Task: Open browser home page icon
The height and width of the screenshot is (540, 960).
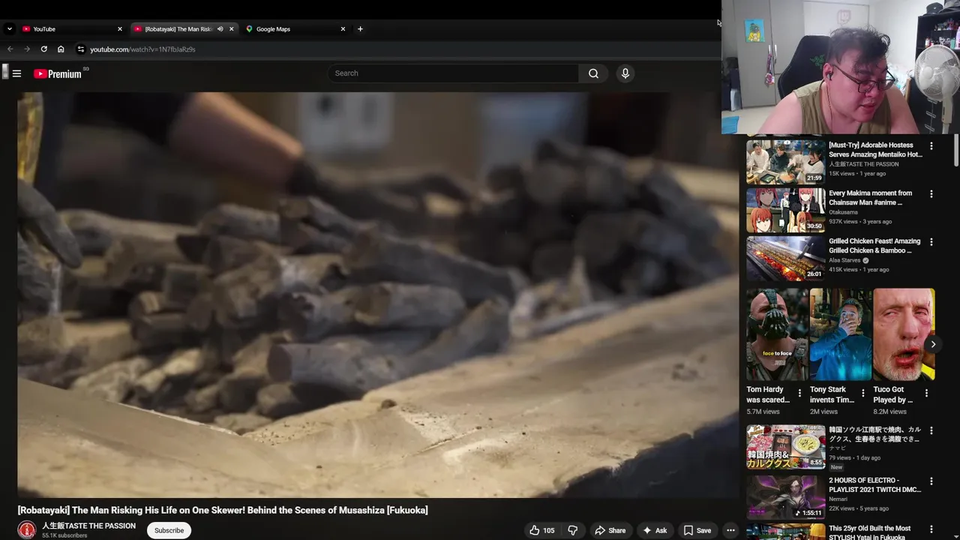Action: click(61, 49)
